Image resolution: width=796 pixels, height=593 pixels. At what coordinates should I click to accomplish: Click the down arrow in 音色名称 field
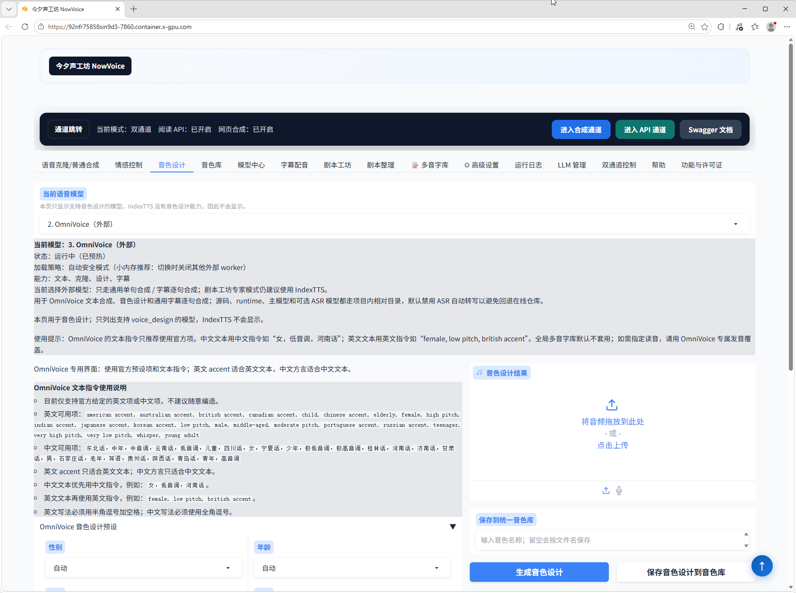(746, 546)
